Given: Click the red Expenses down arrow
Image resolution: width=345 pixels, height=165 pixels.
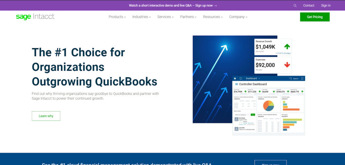Looking at the screenshot, I should tap(287, 65).
